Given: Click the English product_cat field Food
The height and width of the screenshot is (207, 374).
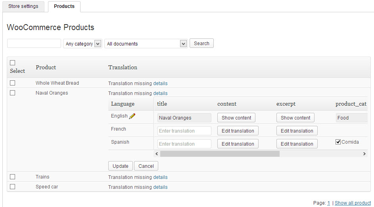Looking at the screenshot, I should point(351,118).
